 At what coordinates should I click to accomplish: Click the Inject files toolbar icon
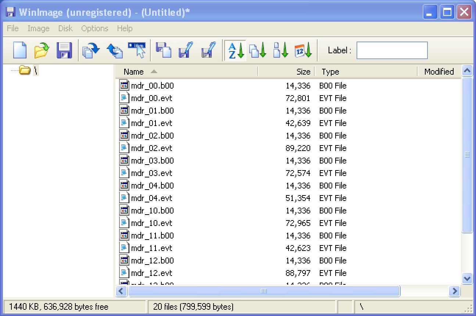pyautogui.click(x=164, y=50)
